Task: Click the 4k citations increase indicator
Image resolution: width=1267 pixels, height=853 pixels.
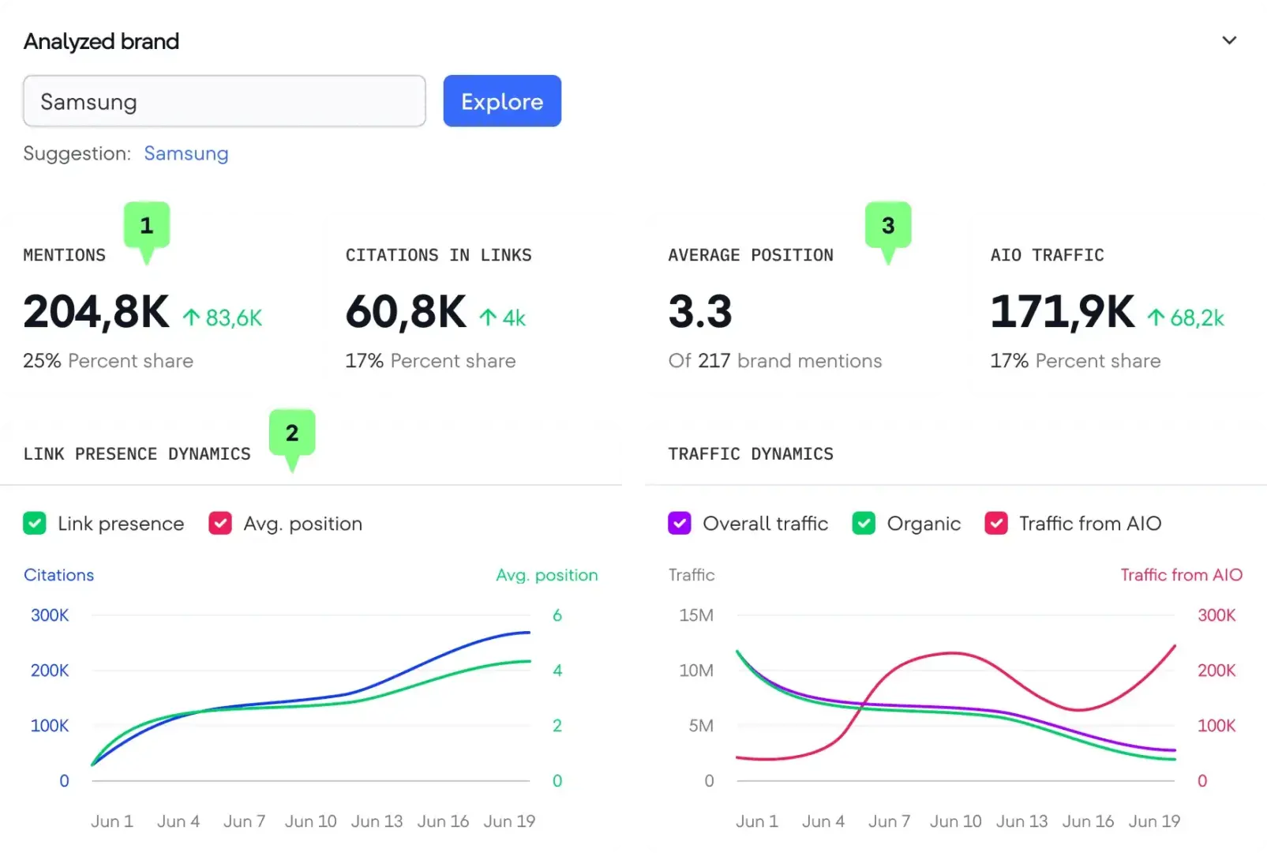Action: point(502,318)
